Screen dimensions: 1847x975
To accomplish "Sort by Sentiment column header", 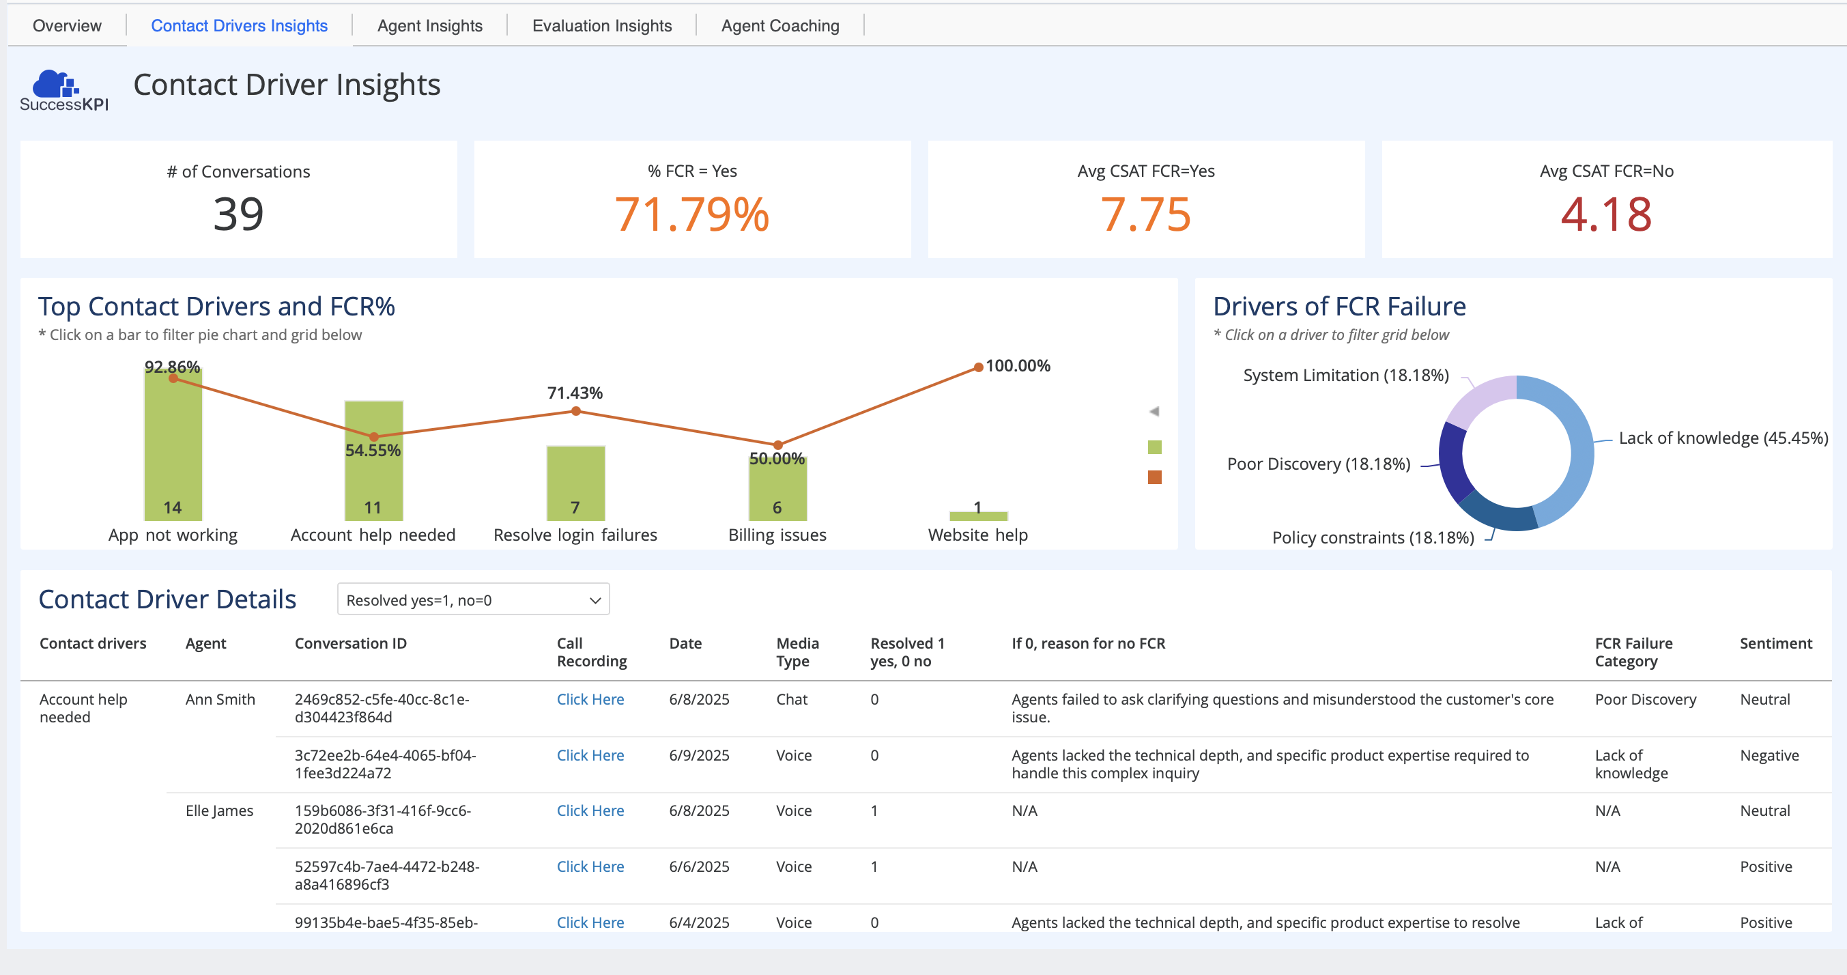I will [x=1775, y=642].
